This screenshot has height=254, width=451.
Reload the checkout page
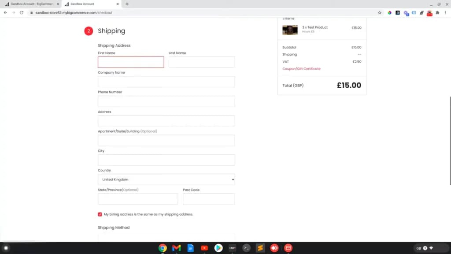pos(22,13)
